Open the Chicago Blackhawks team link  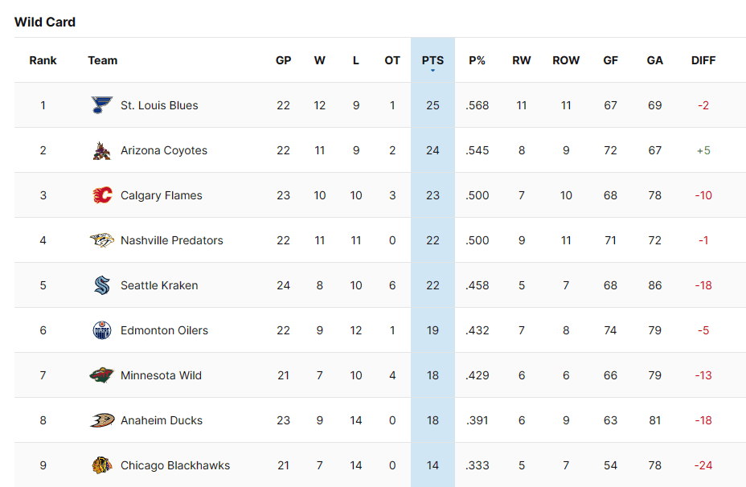(175, 465)
